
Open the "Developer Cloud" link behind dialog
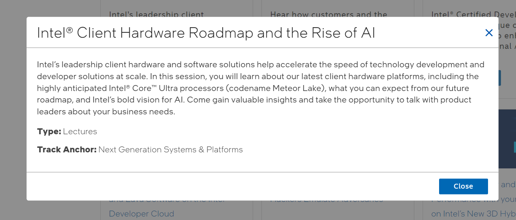(x=141, y=213)
